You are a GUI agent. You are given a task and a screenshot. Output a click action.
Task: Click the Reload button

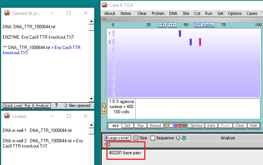tap(155, 126)
